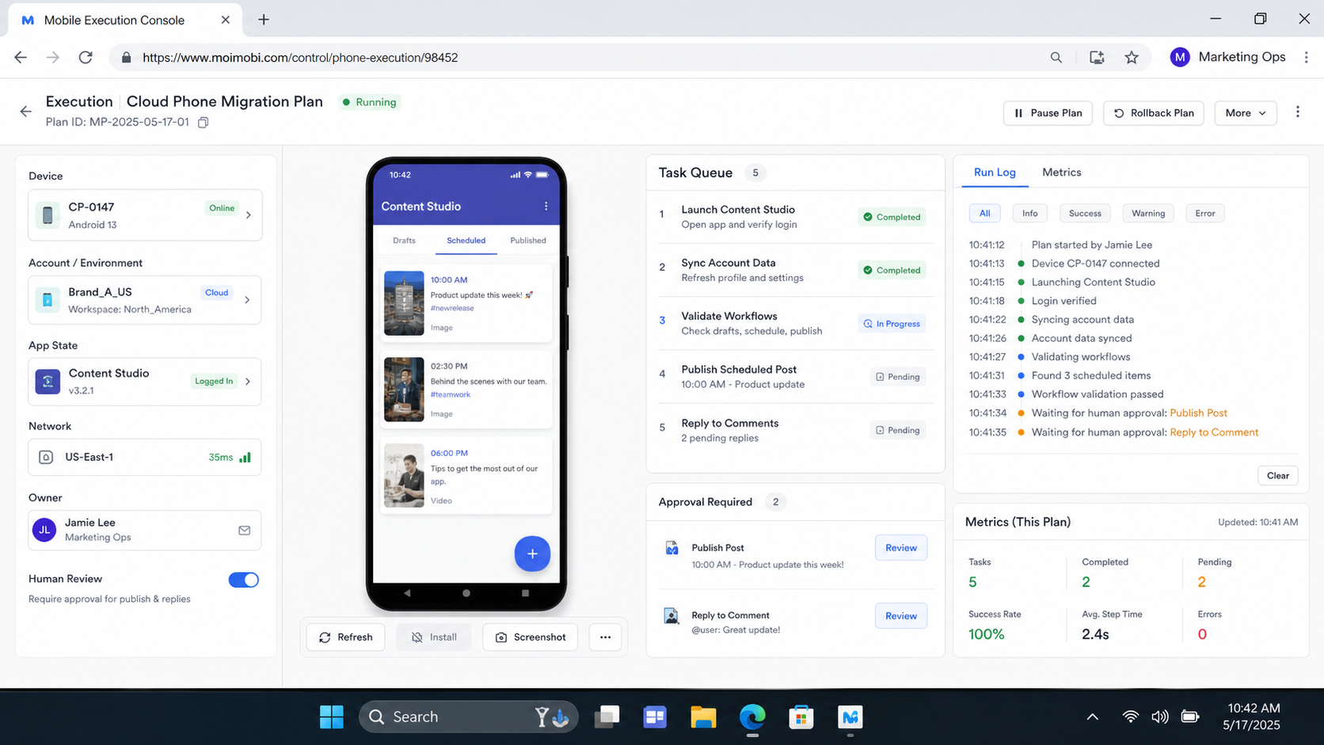The height and width of the screenshot is (745, 1324).
Task: Switch to the Run Log tab
Action: 995,173
